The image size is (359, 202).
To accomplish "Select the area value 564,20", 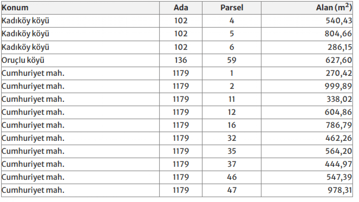I will [339, 151].
